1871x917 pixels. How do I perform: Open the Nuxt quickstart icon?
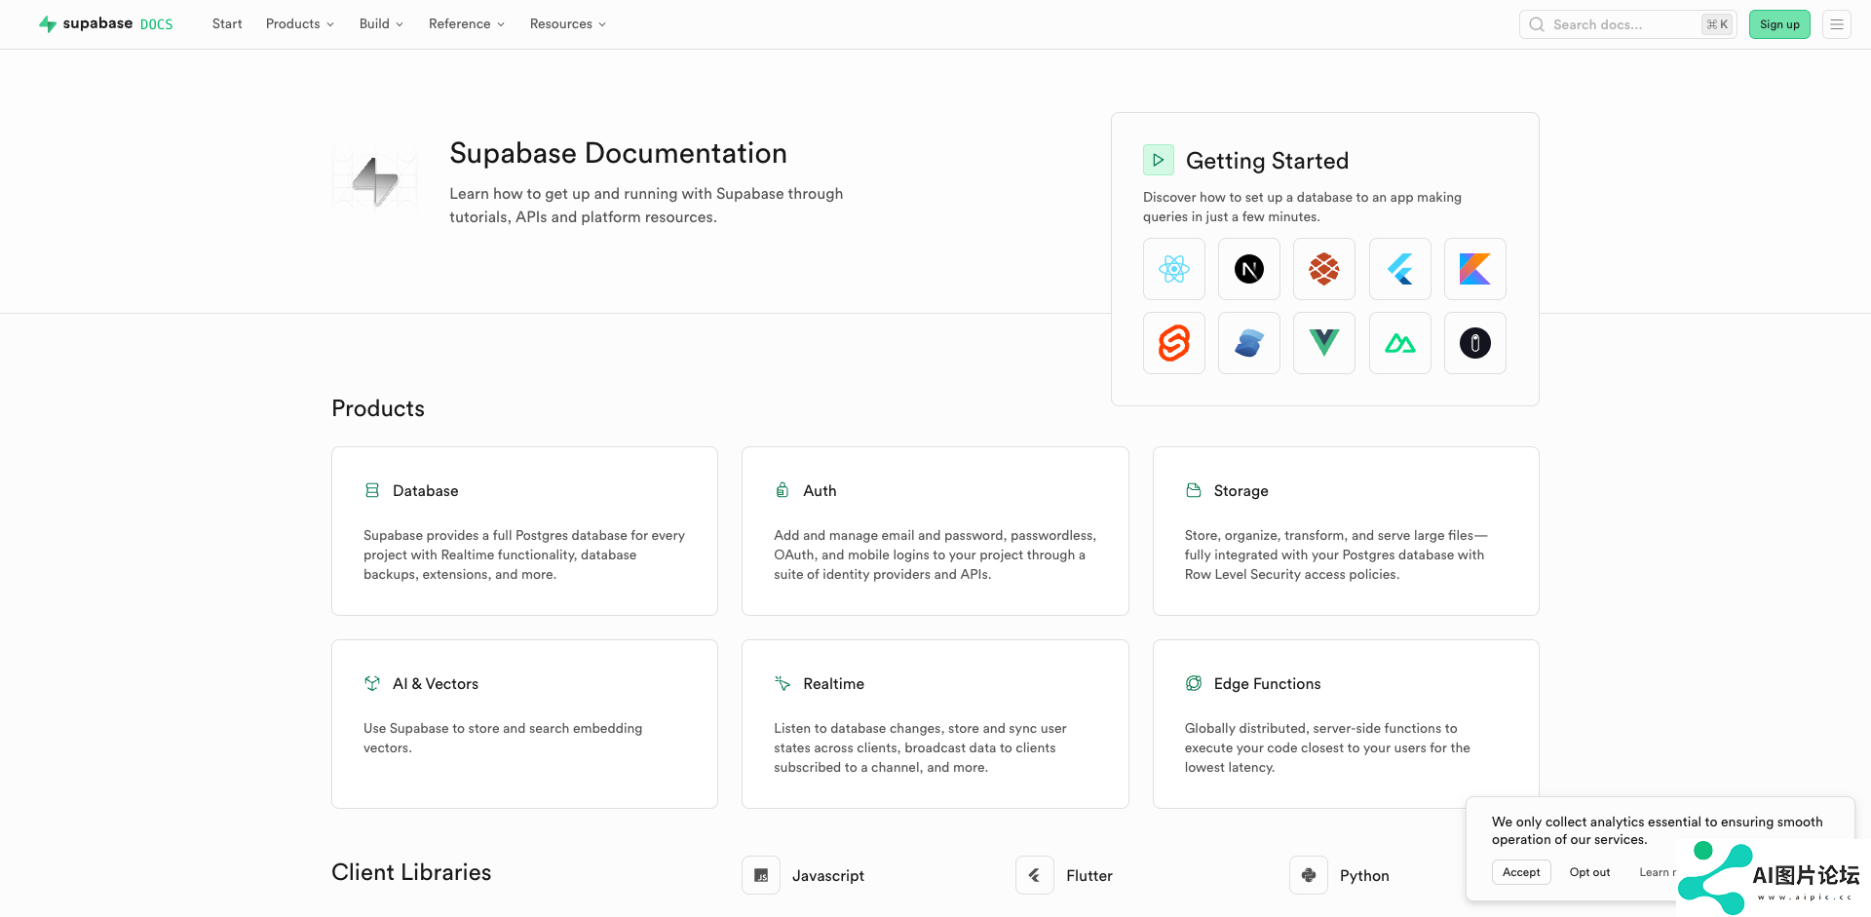coord(1400,343)
